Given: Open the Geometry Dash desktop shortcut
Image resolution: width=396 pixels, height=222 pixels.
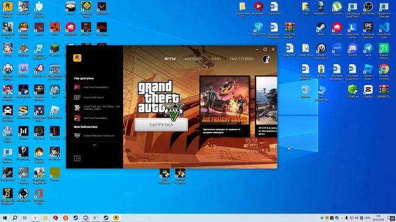Looking at the screenshot, I should [x=86, y=10].
